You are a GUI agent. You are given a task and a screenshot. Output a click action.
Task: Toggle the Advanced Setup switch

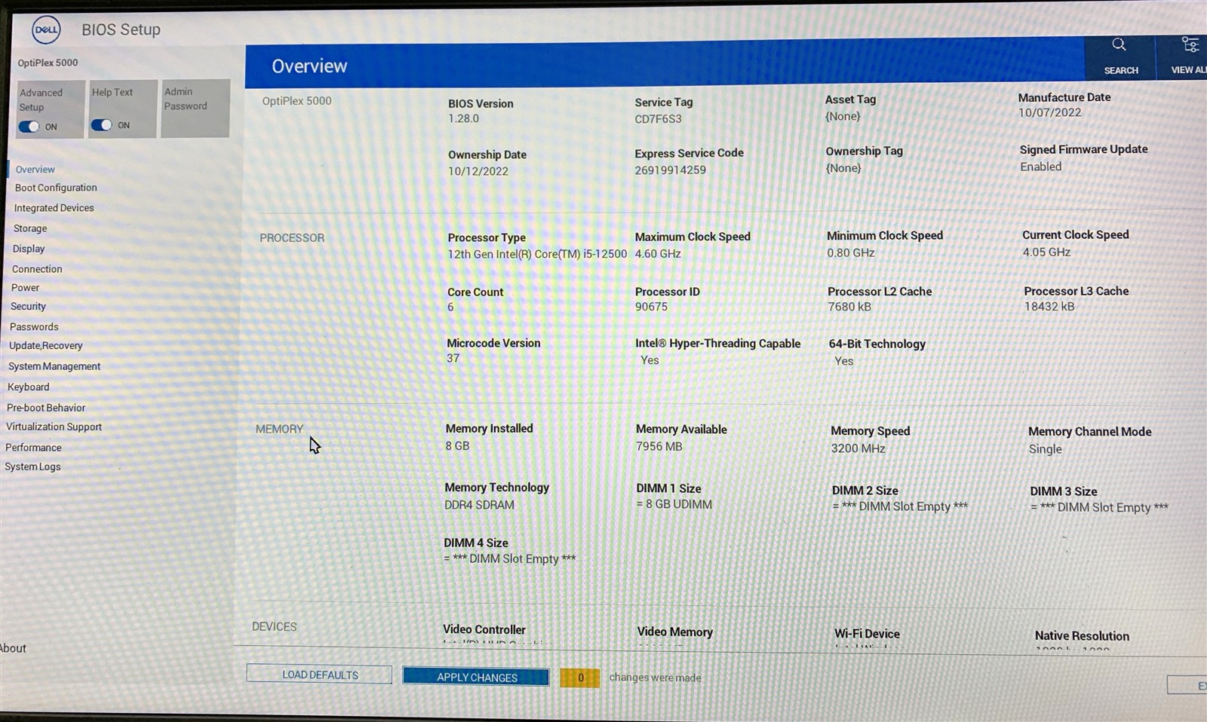(x=29, y=127)
